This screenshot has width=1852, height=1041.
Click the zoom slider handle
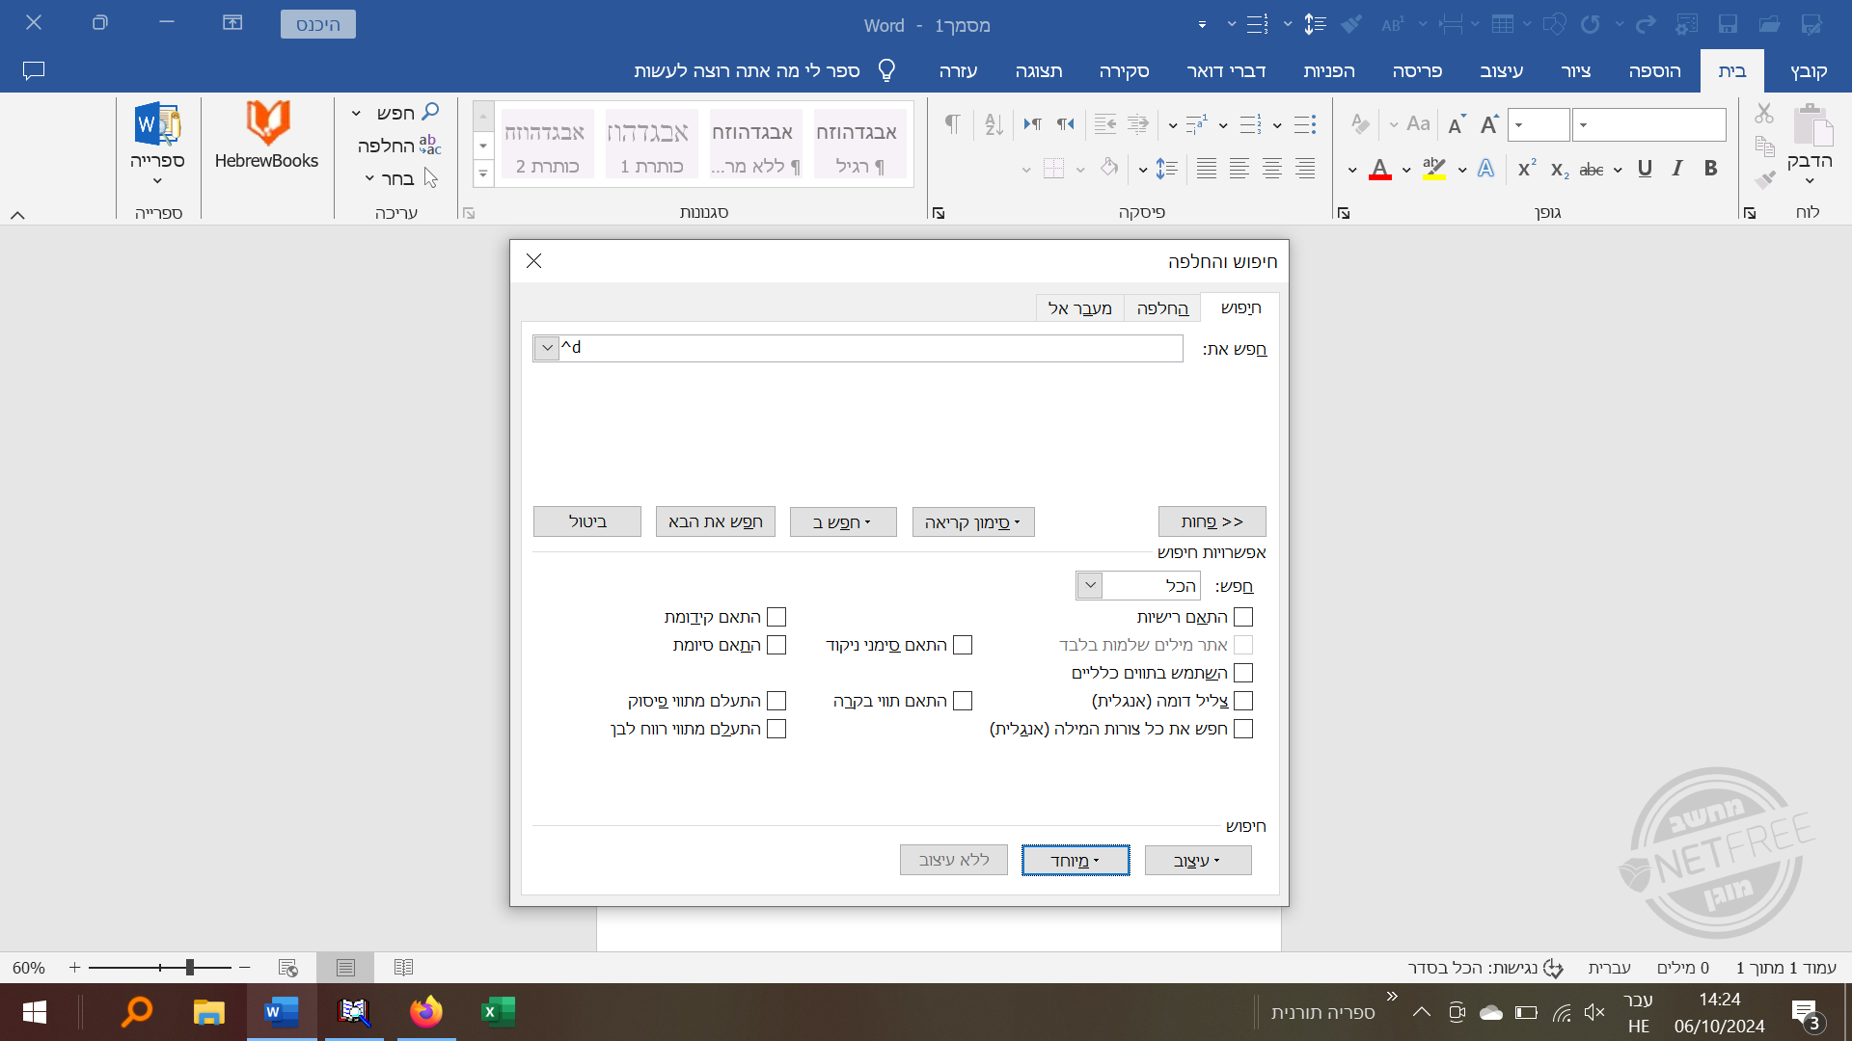pyautogui.click(x=190, y=967)
